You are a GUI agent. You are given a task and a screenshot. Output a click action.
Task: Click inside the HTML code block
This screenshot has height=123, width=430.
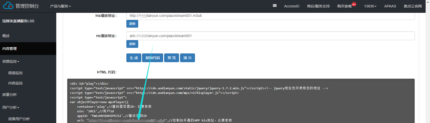pos(241,101)
